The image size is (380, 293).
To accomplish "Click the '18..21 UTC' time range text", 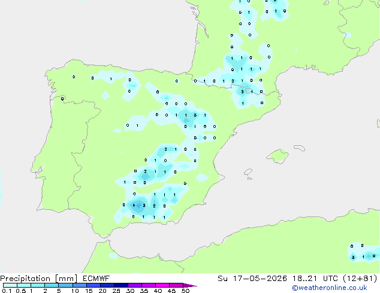I will pos(315,279).
